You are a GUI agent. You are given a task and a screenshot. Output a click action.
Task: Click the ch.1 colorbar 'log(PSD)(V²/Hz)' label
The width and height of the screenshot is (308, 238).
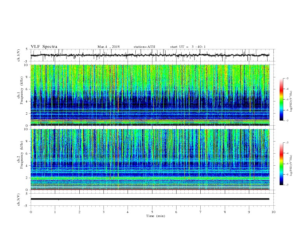tap(291, 101)
